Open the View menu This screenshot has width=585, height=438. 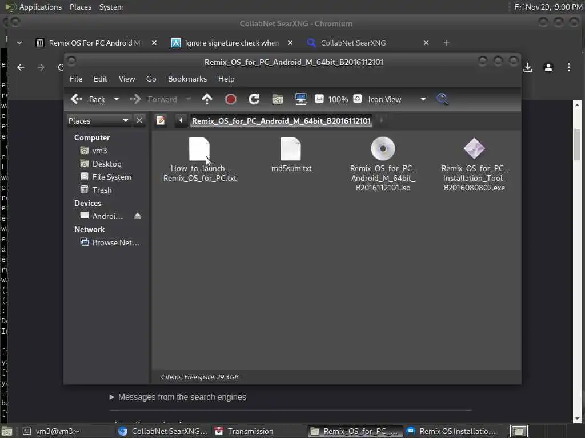coord(126,79)
